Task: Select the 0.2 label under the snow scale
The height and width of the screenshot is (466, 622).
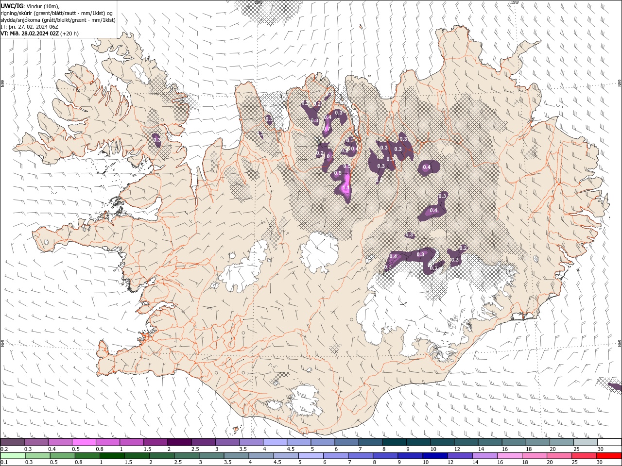Action: [x=4, y=449]
